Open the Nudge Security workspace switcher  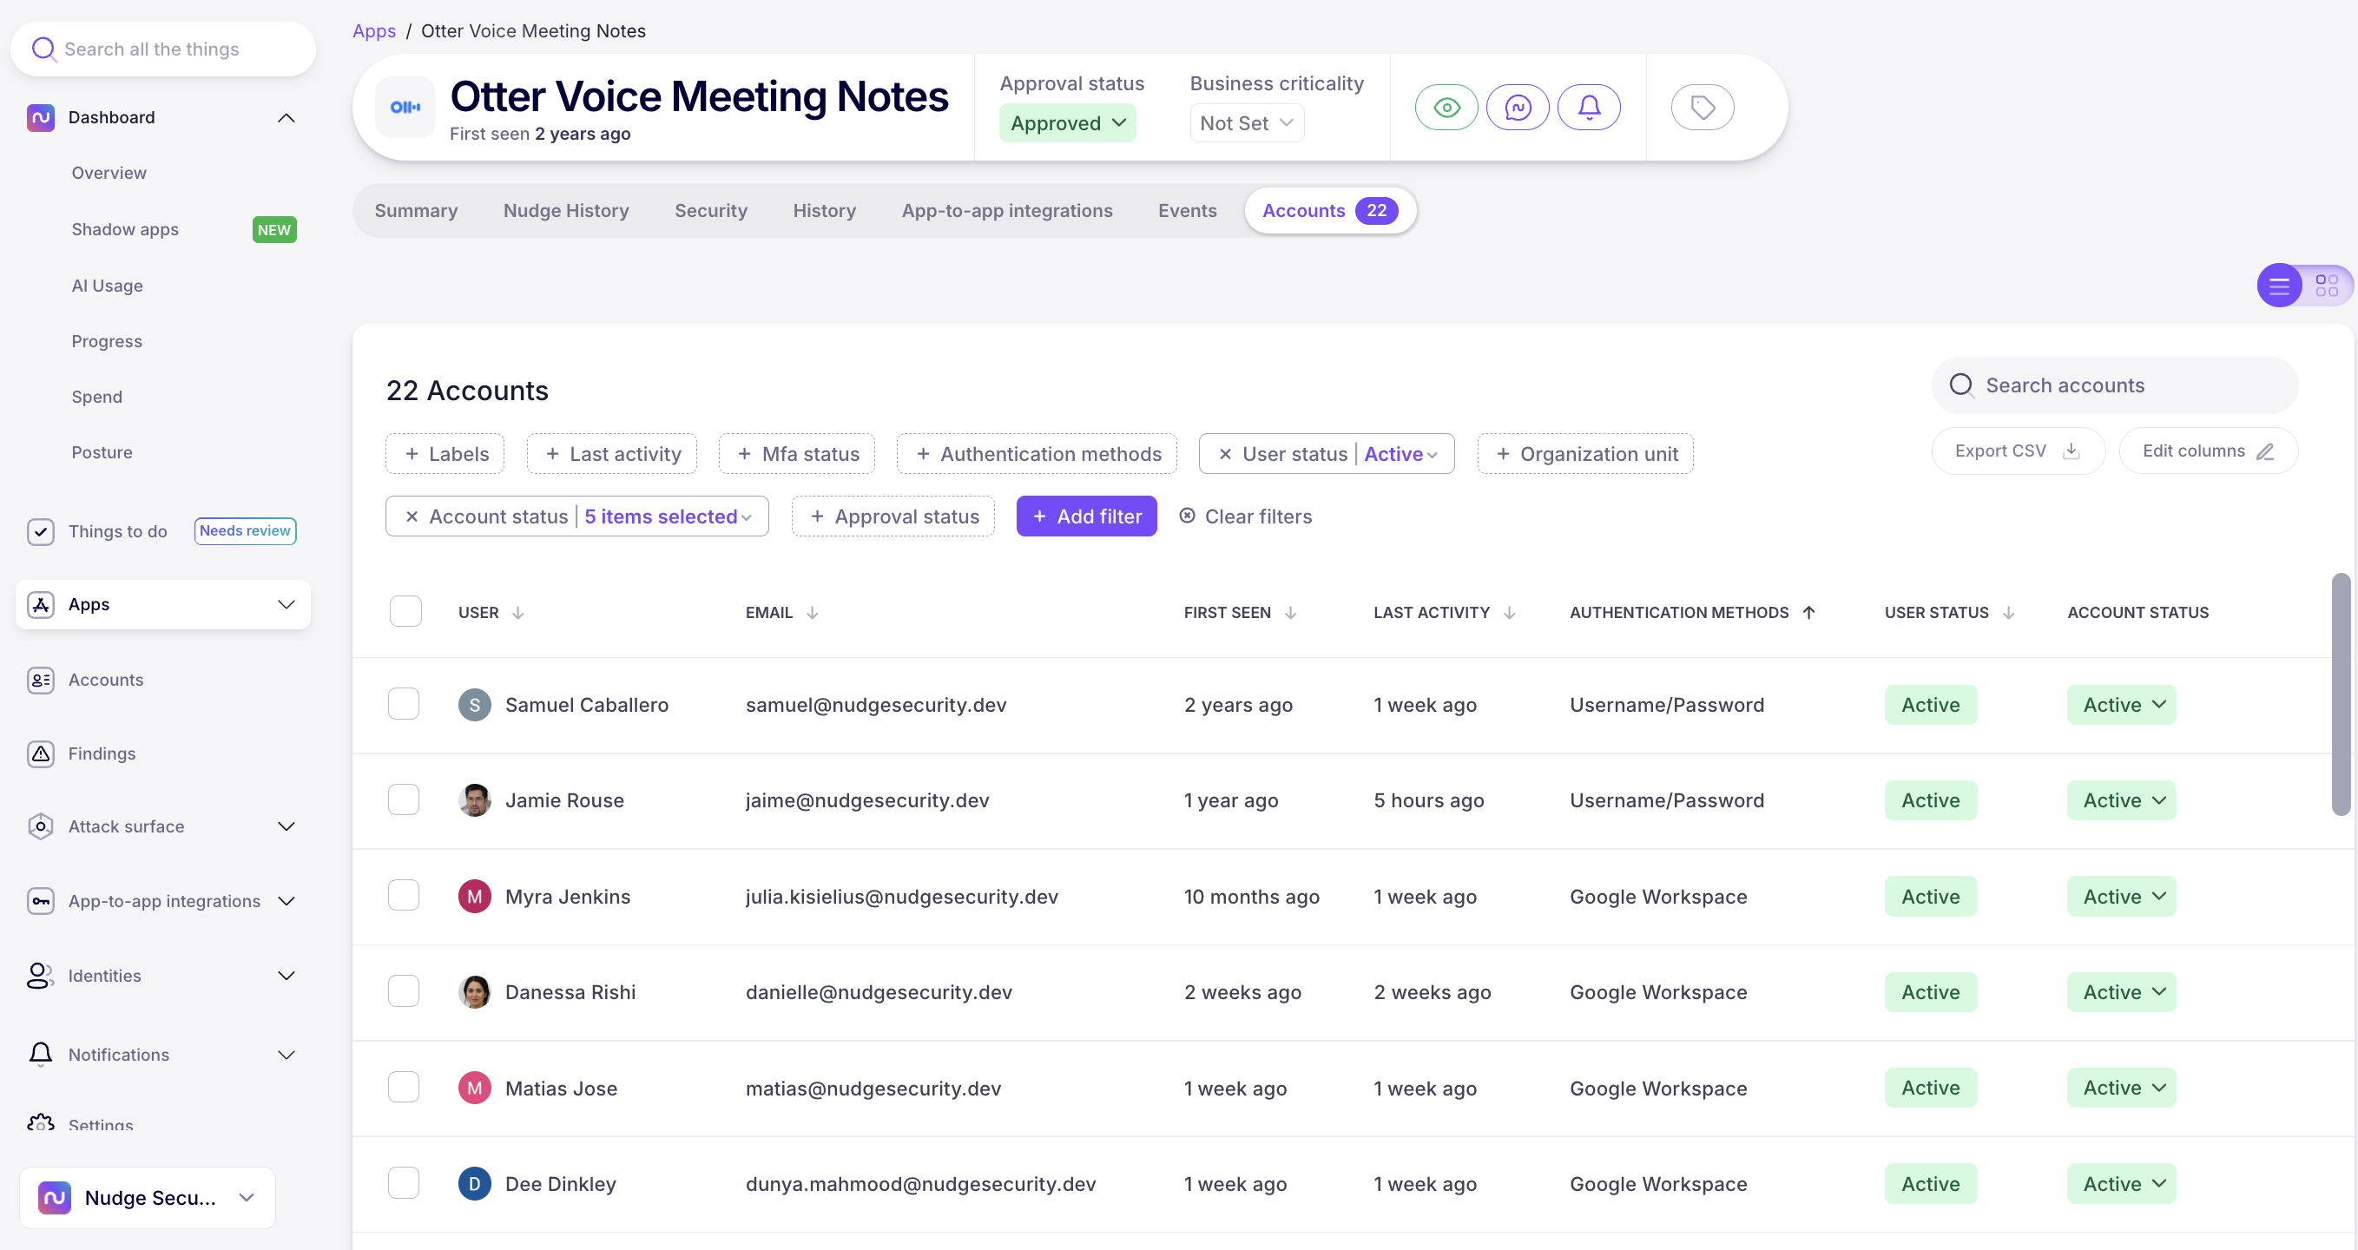[x=148, y=1198]
